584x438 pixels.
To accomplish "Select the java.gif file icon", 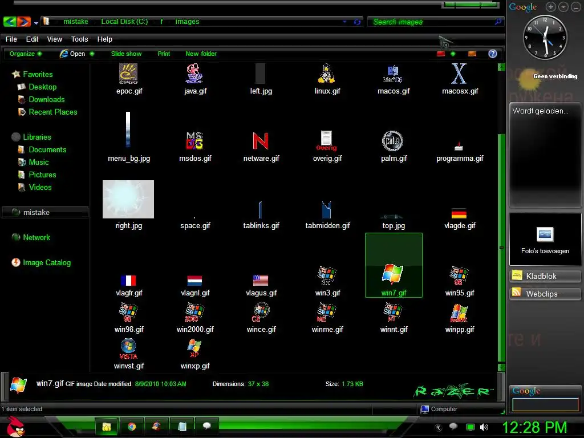I will (x=194, y=74).
